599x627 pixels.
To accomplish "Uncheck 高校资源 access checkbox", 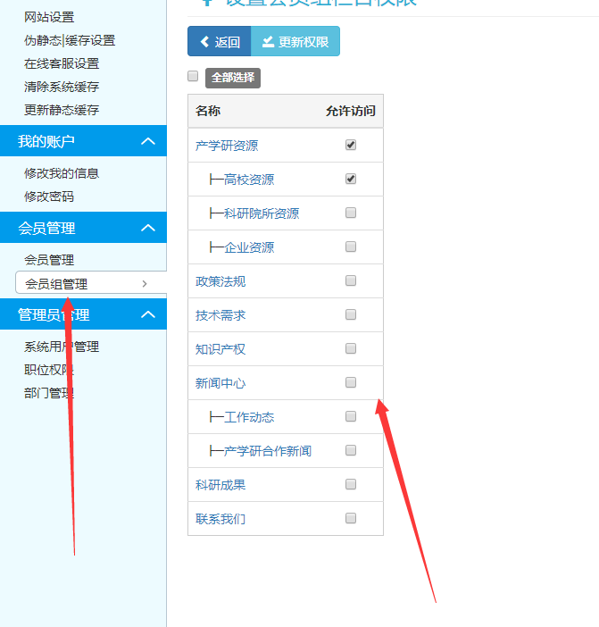I will click(x=351, y=179).
